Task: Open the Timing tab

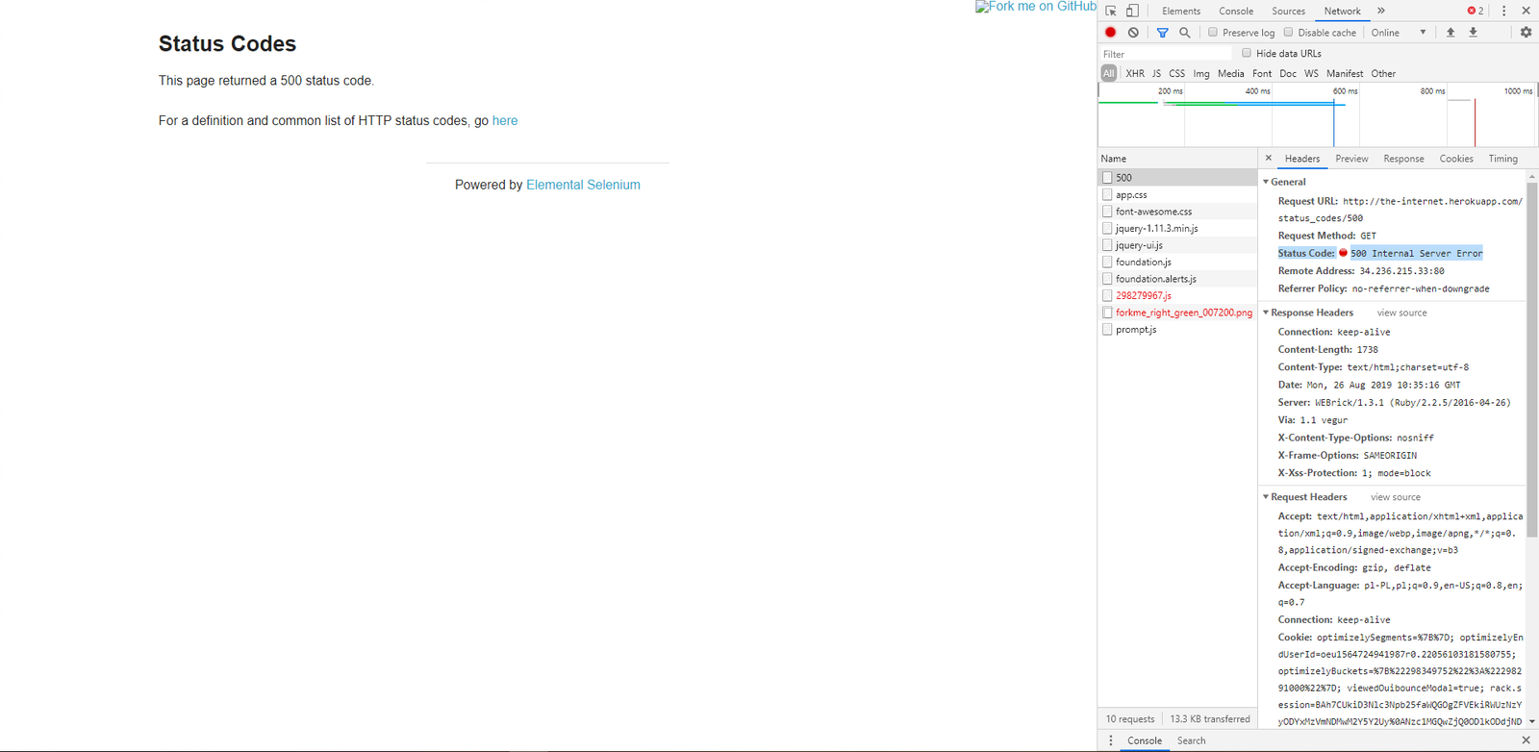Action: tap(1502, 159)
